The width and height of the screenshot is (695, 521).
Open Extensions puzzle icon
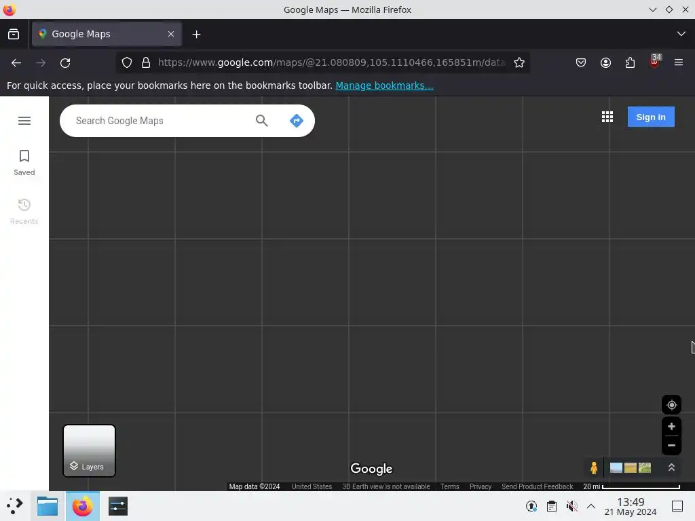click(x=630, y=63)
